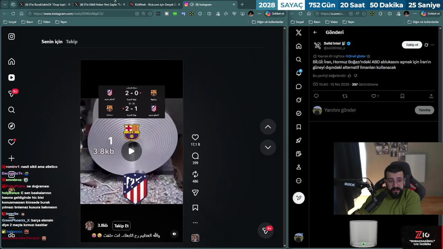The width and height of the screenshot is (443, 249).
Task: Click the Instagram address bar URL
Action: (68, 13)
